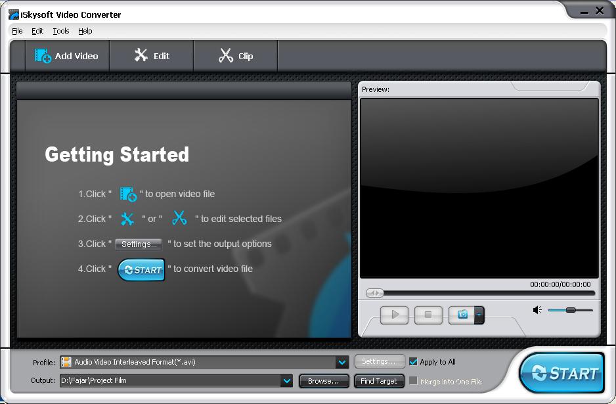Click the black video preview area
Screen dimensions: 616x404
coord(479,189)
